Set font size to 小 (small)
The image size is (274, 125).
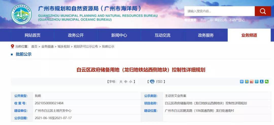(x=130, y=82)
